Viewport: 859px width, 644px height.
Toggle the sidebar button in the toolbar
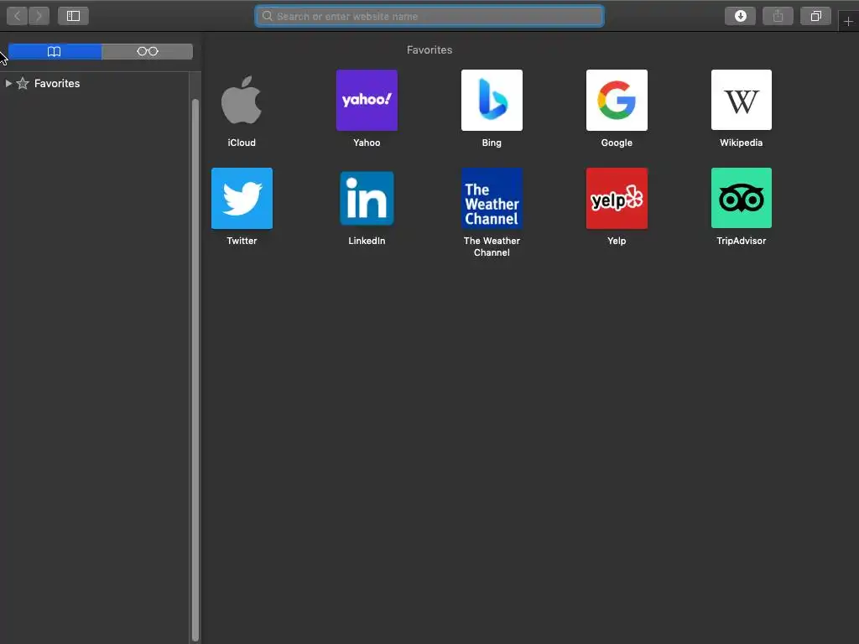pos(74,16)
